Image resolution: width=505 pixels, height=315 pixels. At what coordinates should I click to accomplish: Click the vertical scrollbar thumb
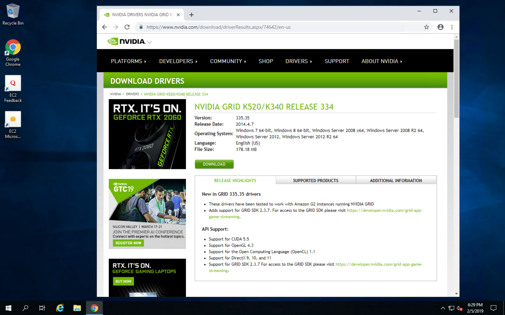coord(456,79)
